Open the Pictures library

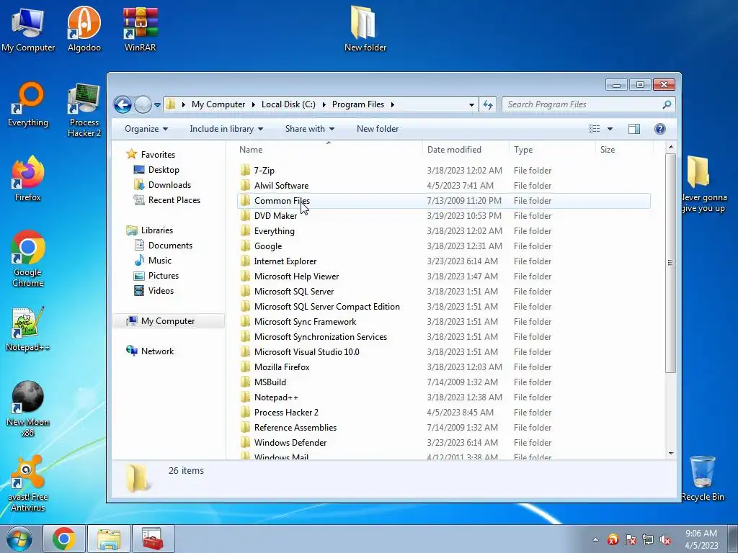(x=164, y=276)
